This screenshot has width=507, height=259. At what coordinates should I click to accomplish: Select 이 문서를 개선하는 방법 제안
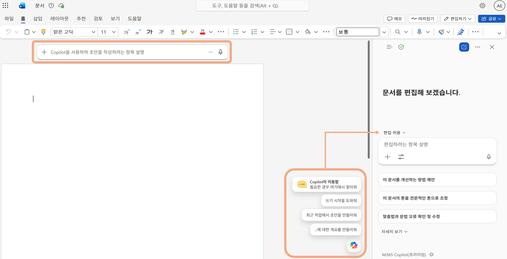tap(437, 179)
